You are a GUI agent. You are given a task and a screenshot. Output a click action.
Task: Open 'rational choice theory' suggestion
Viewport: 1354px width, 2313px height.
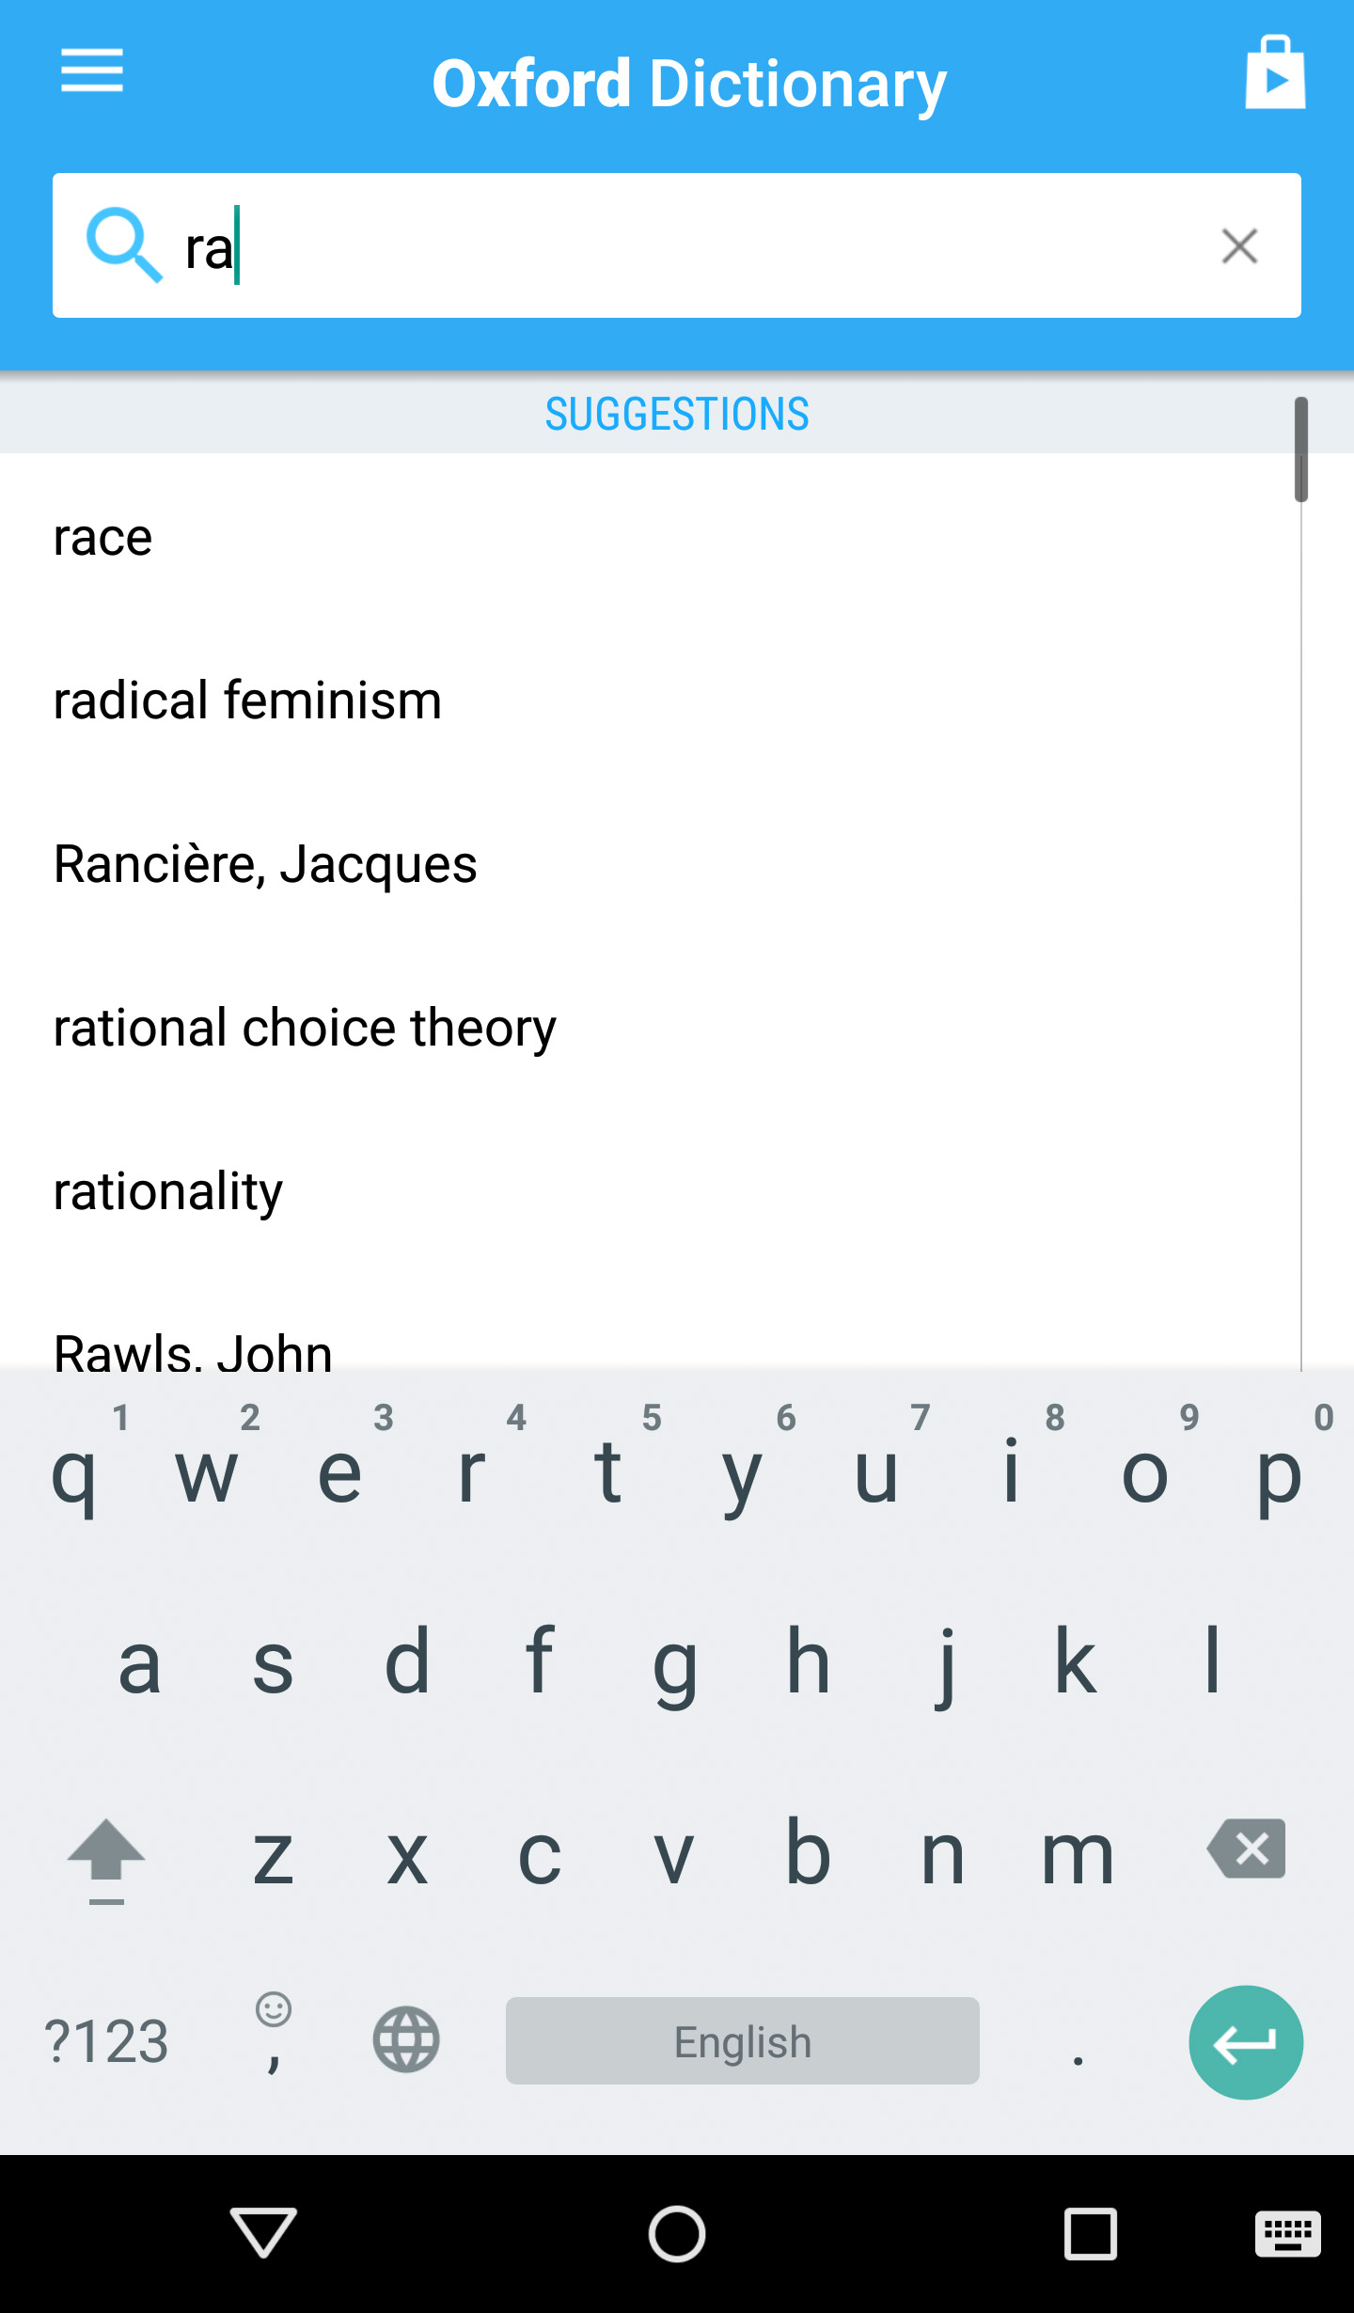(x=304, y=1028)
